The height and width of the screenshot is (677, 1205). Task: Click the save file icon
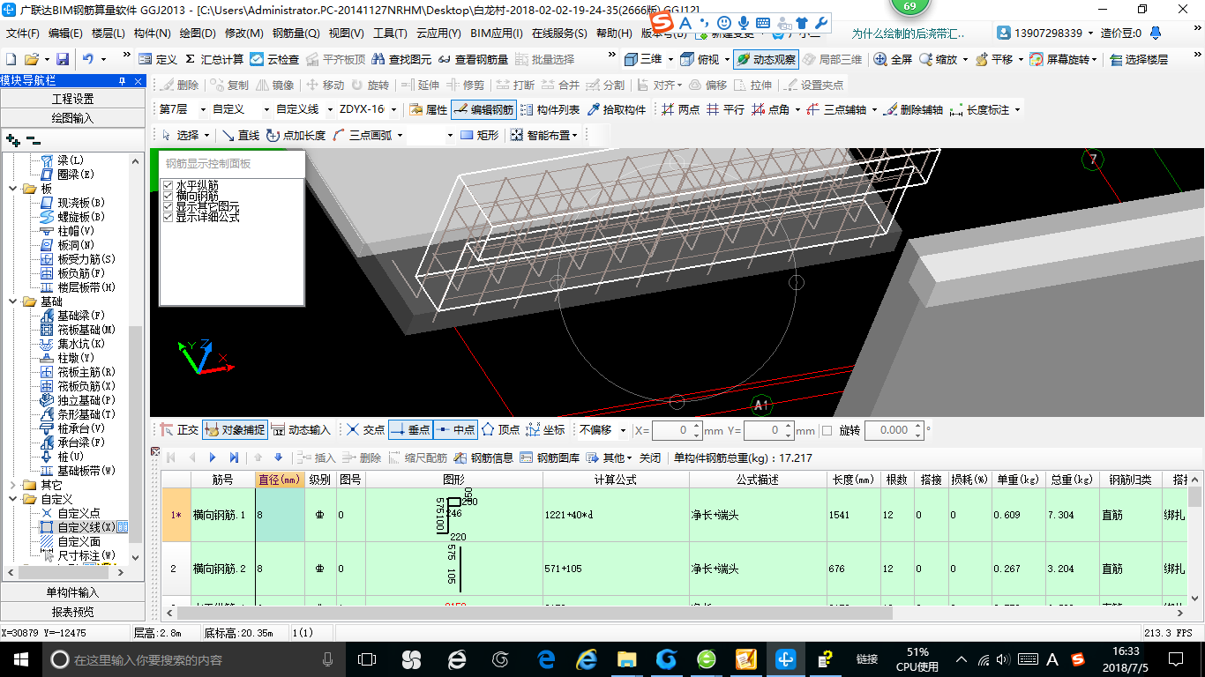63,59
